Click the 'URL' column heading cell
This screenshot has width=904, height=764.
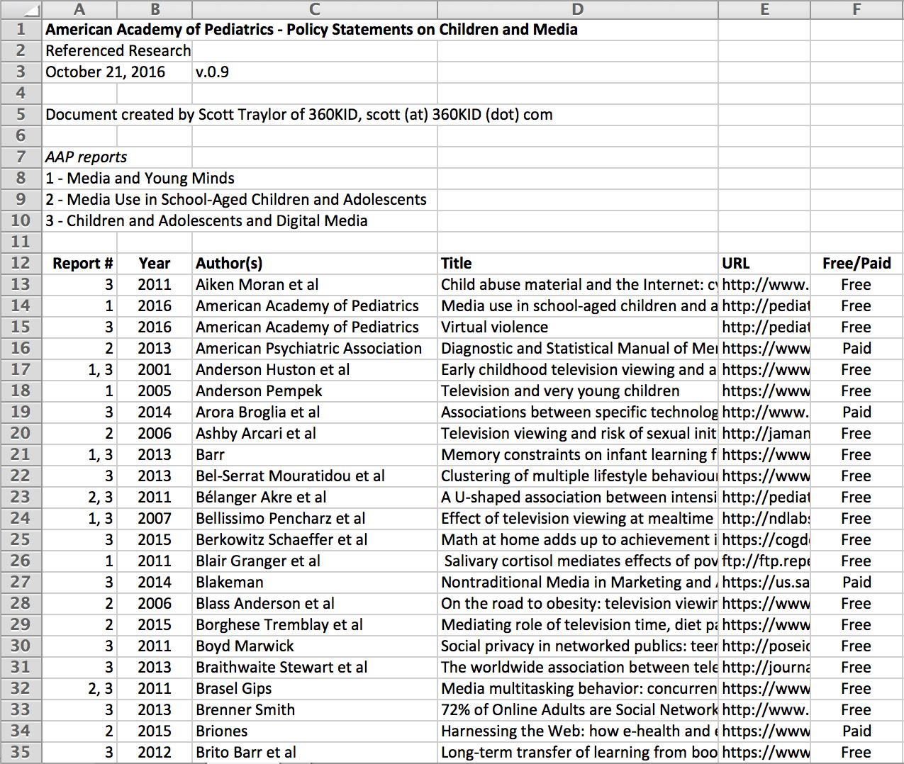764,263
